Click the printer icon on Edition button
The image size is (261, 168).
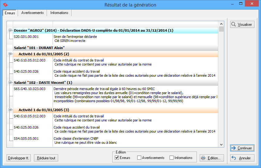point(203,158)
